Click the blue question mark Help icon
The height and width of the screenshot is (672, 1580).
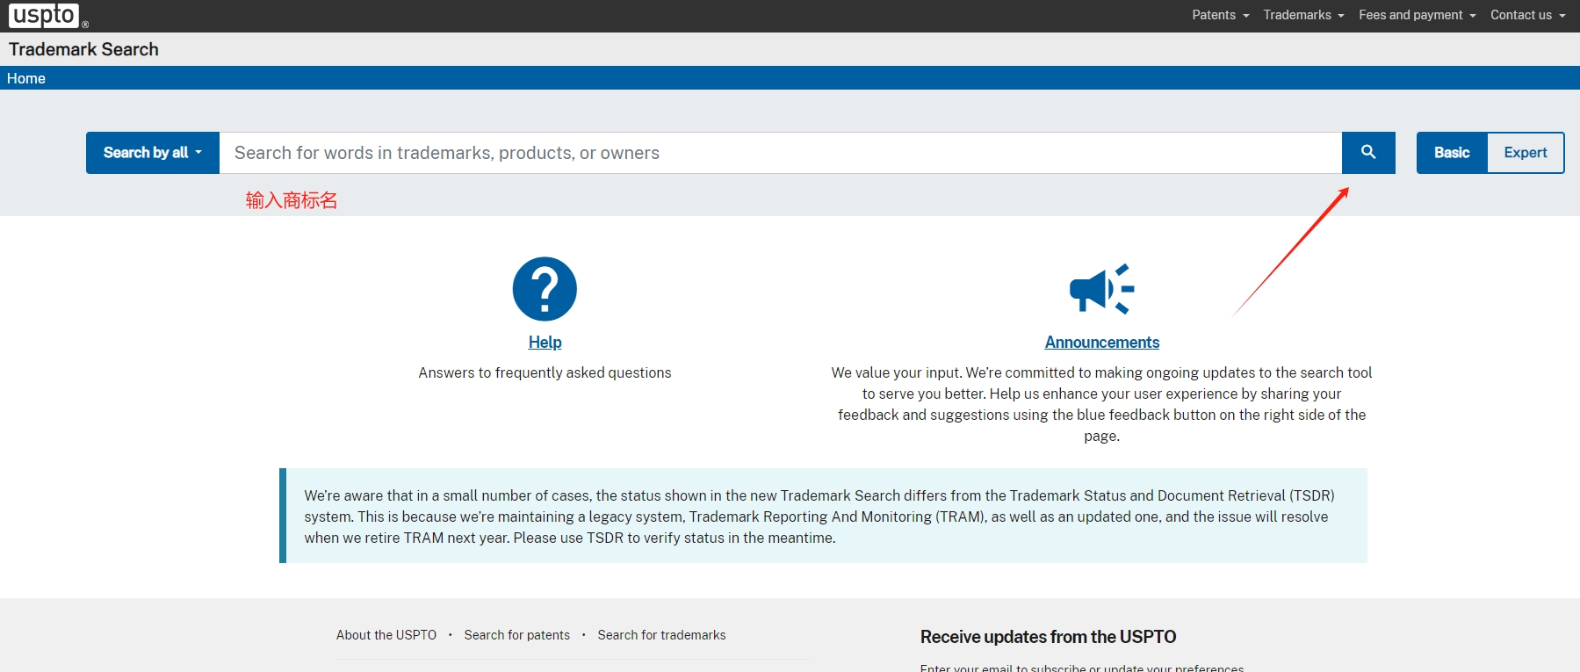(545, 289)
